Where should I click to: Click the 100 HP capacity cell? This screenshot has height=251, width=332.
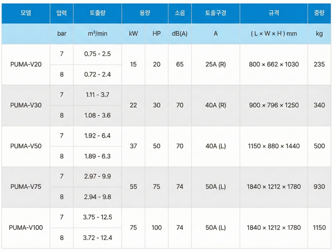coord(157,228)
